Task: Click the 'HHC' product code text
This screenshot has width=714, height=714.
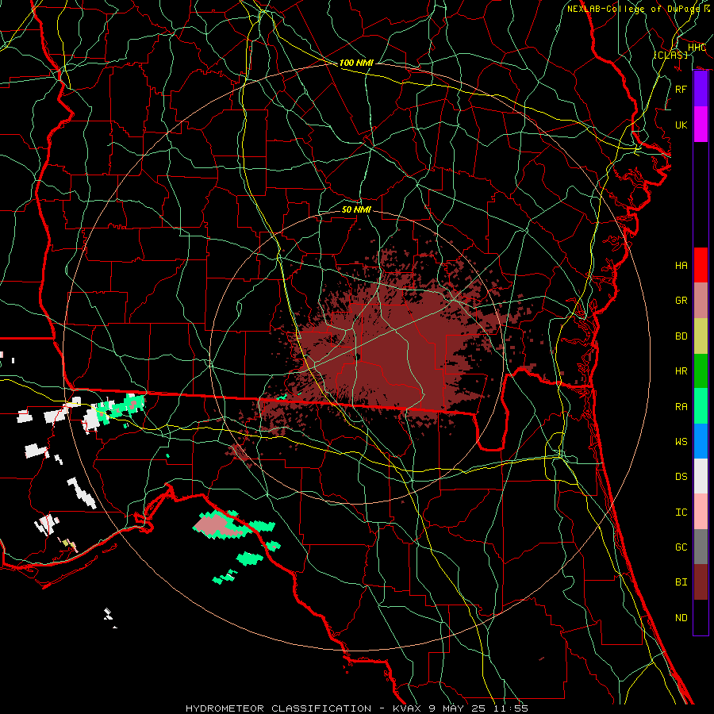Action: click(697, 48)
